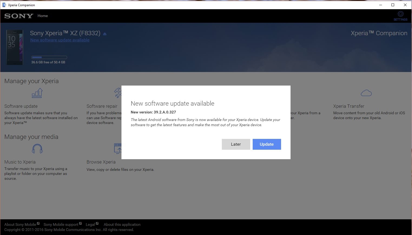The width and height of the screenshot is (412, 235).
Task: Open the Home menu item
Action: pyautogui.click(x=43, y=16)
